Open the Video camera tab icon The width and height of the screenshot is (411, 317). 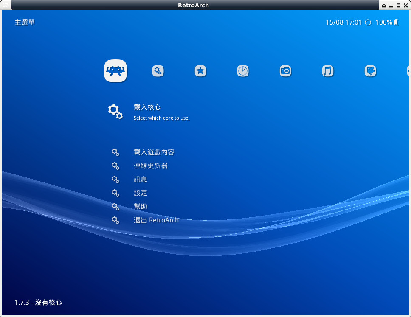pos(370,71)
